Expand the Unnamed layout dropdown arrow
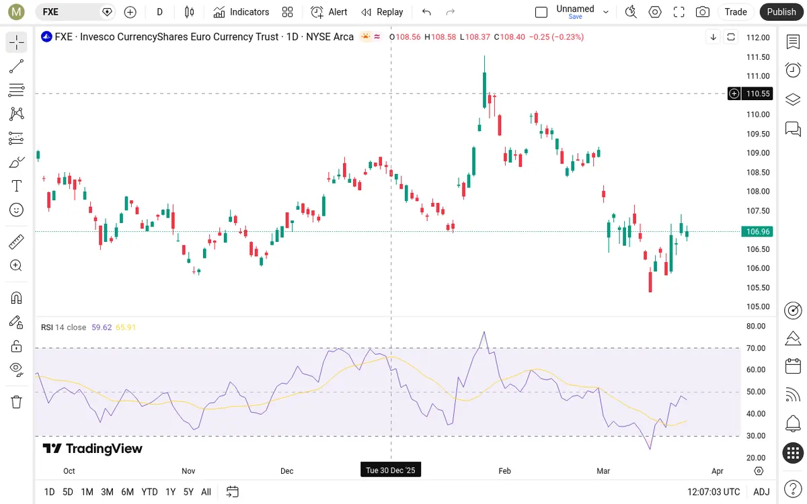The height and width of the screenshot is (504, 807). click(x=606, y=12)
